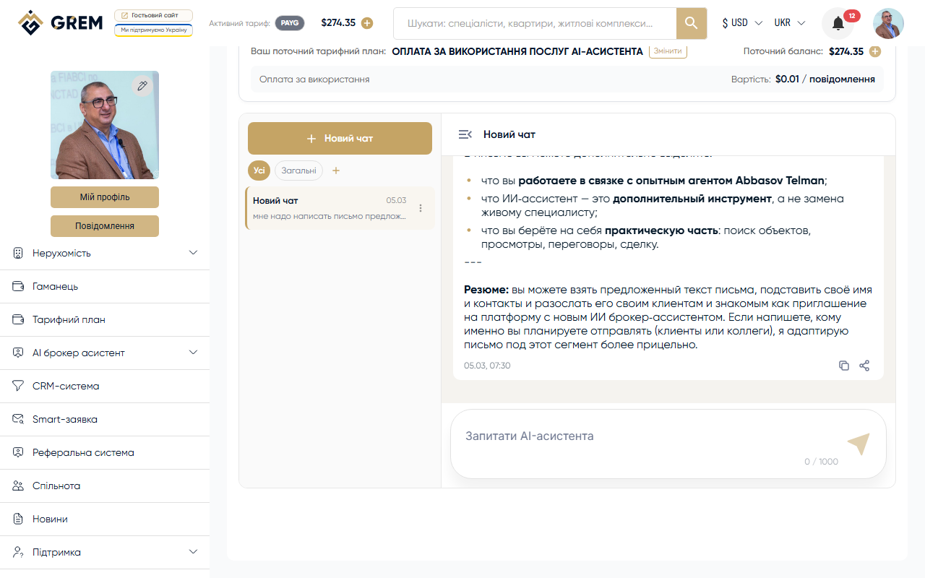Select the Загальні chat filter

298,170
